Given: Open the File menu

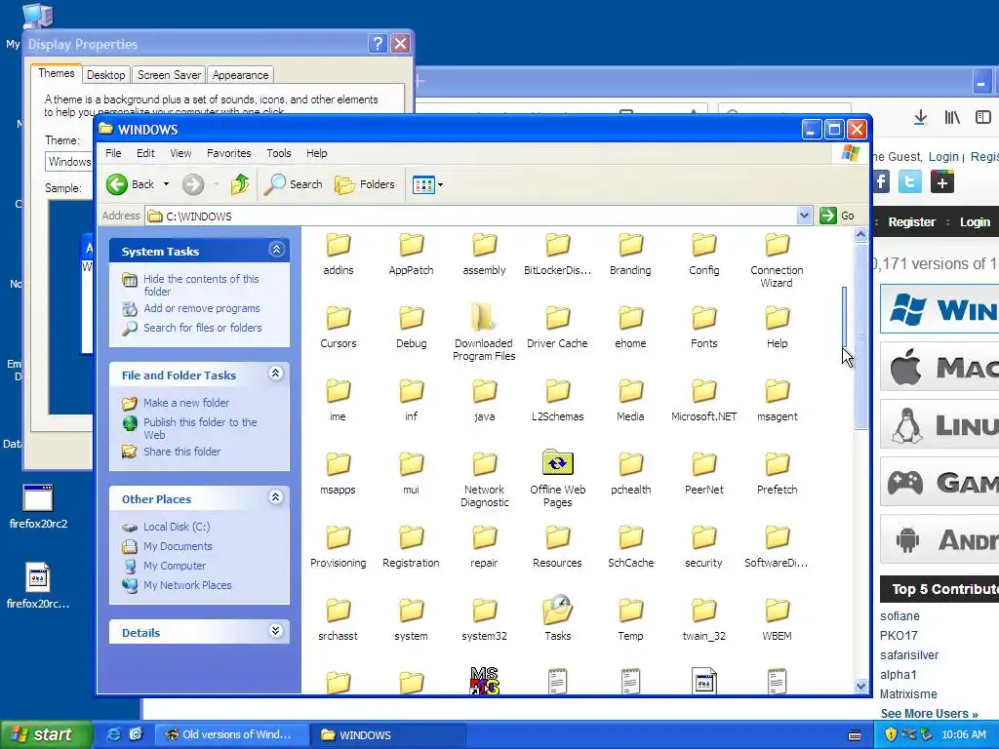Looking at the screenshot, I should (113, 153).
